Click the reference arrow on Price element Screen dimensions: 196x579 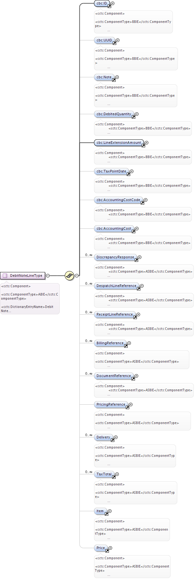click(x=107, y=551)
